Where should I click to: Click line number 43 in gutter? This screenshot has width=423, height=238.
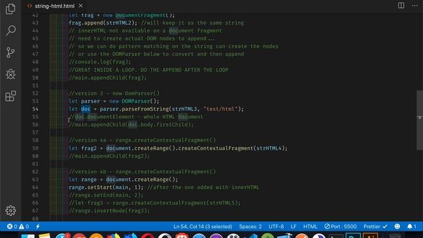[35, 23]
